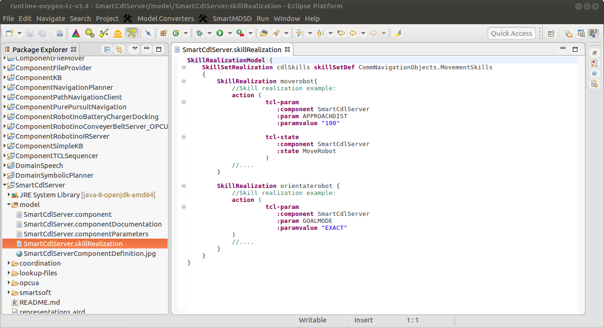This screenshot has height=328, width=604.
Task: Click the green Run button icon
Action: (219, 33)
